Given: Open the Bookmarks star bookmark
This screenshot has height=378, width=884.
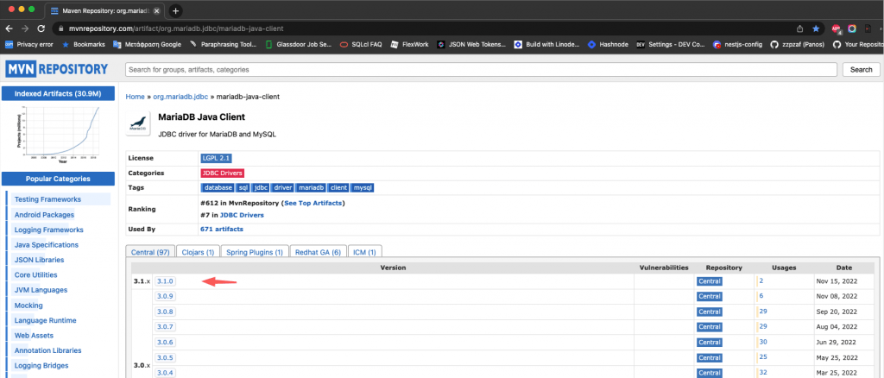Looking at the screenshot, I should 84,44.
